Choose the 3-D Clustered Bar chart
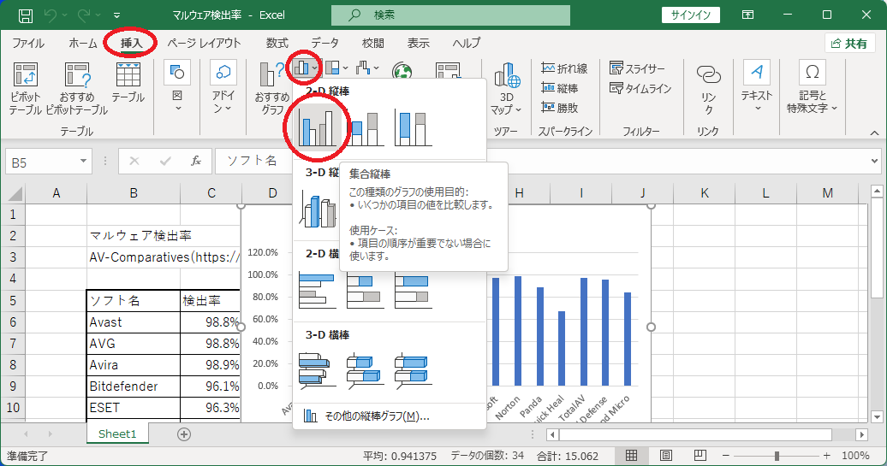This screenshot has height=466, width=887. [x=317, y=371]
